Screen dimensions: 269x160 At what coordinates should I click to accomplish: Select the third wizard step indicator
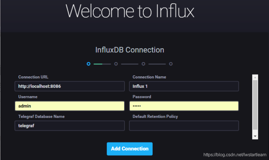(144, 64)
